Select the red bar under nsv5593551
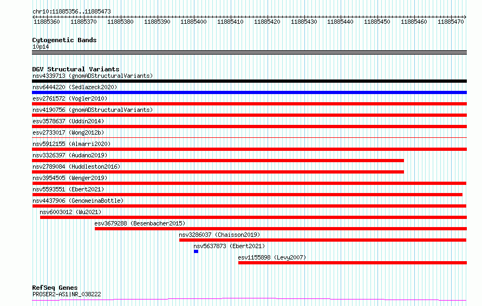This screenshot has width=482, height=306. pyautogui.click(x=247, y=195)
